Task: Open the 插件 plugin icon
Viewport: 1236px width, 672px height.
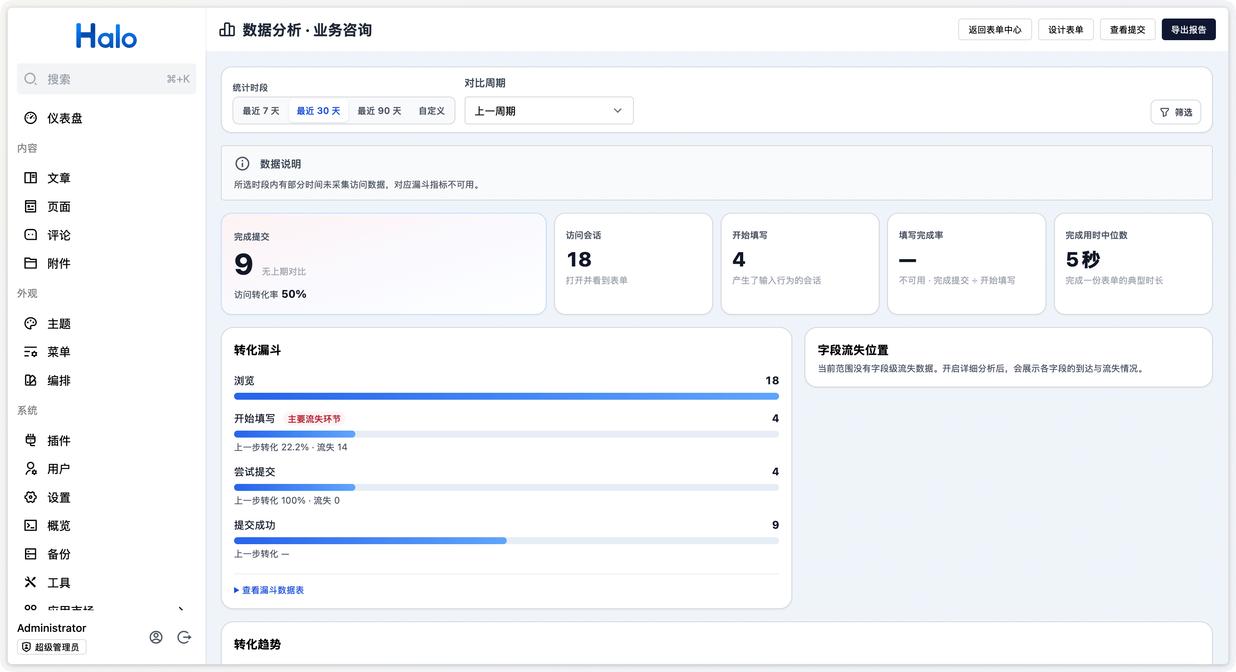Action: pyautogui.click(x=30, y=440)
